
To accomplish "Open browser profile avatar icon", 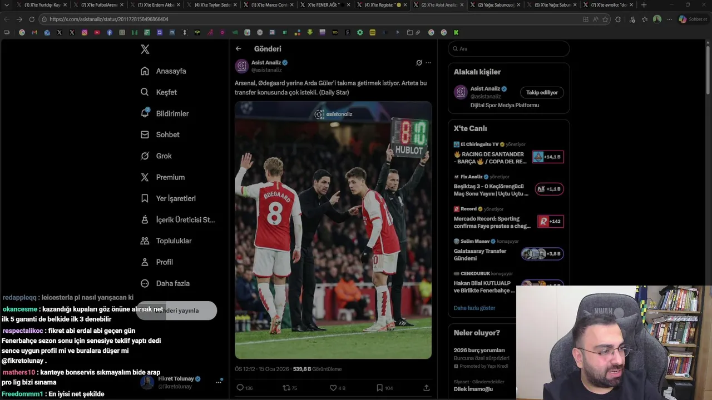I will pyautogui.click(x=657, y=19).
